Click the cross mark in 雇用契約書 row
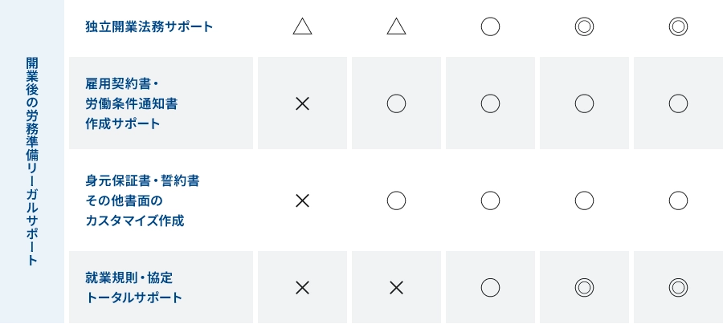723x328 pixels. 302,103
